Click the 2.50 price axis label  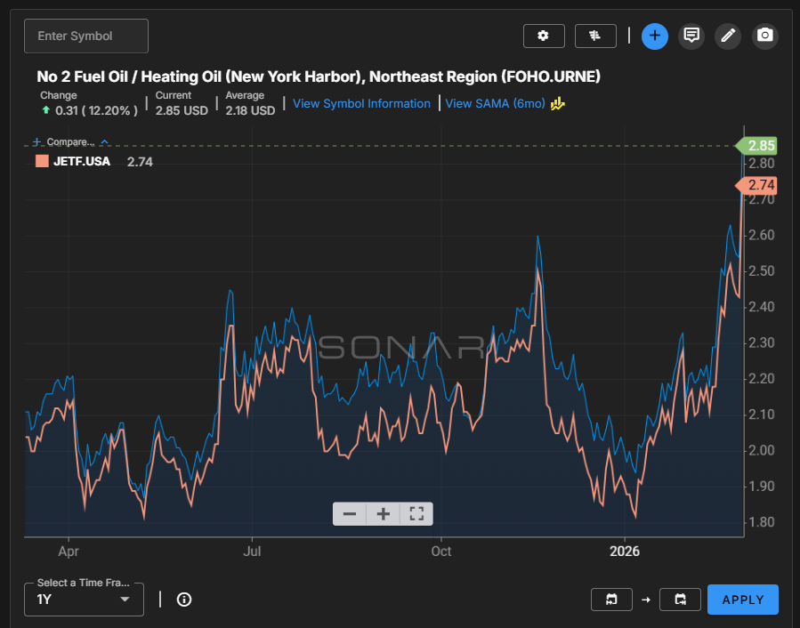[x=761, y=271]
